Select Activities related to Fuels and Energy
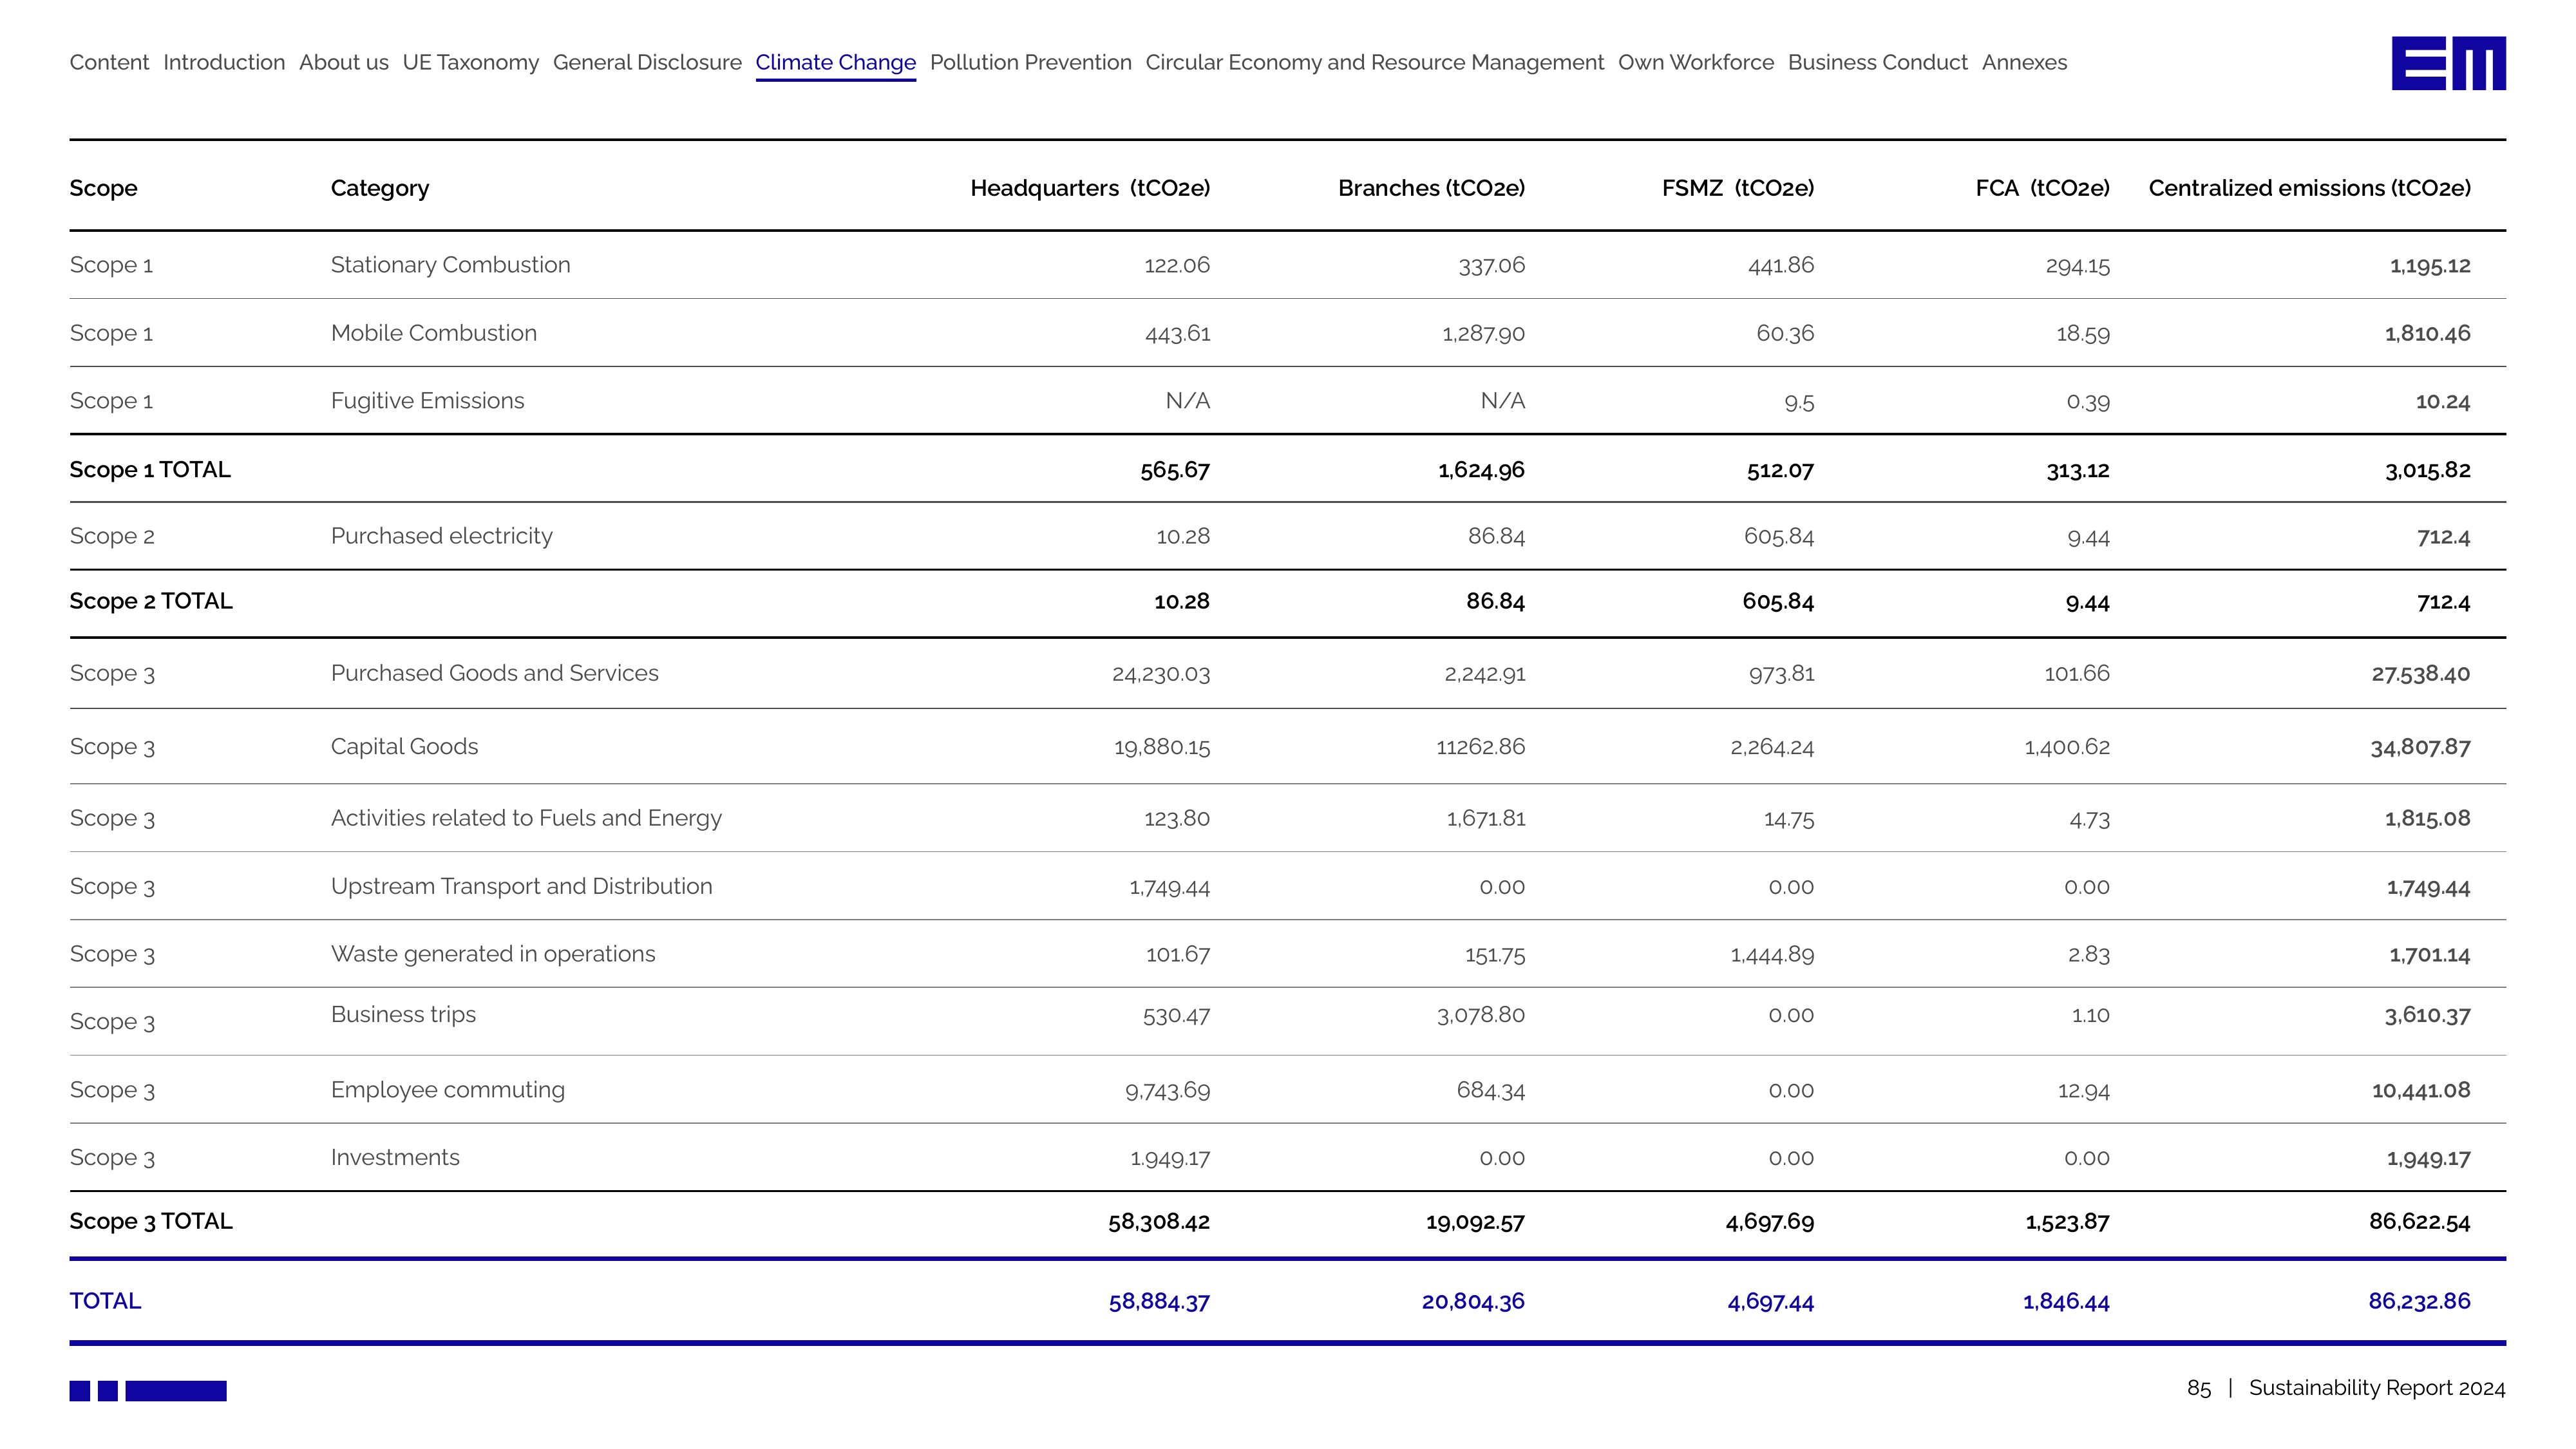The height and width of the screenshot is (1449, 2576). pos(526,818)
